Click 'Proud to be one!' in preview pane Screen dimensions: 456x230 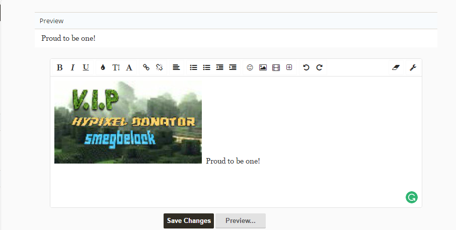tap(68, 38)
